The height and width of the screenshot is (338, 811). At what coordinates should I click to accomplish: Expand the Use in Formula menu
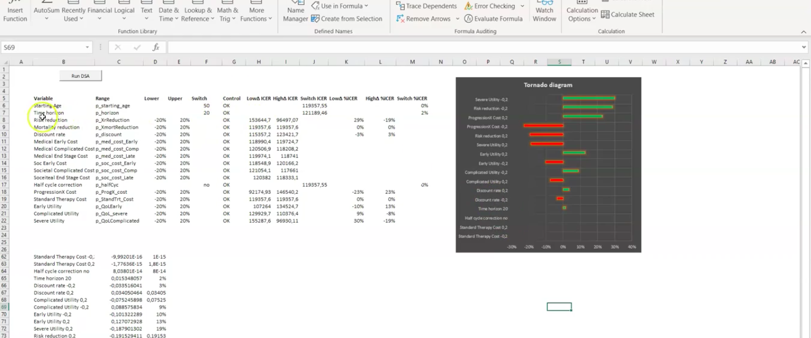click(x=339, y=6)
